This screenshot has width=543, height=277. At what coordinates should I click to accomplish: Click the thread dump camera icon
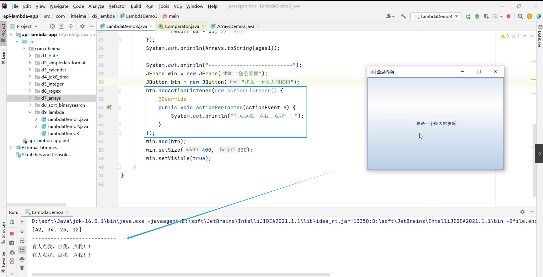(x=12, y=243)
